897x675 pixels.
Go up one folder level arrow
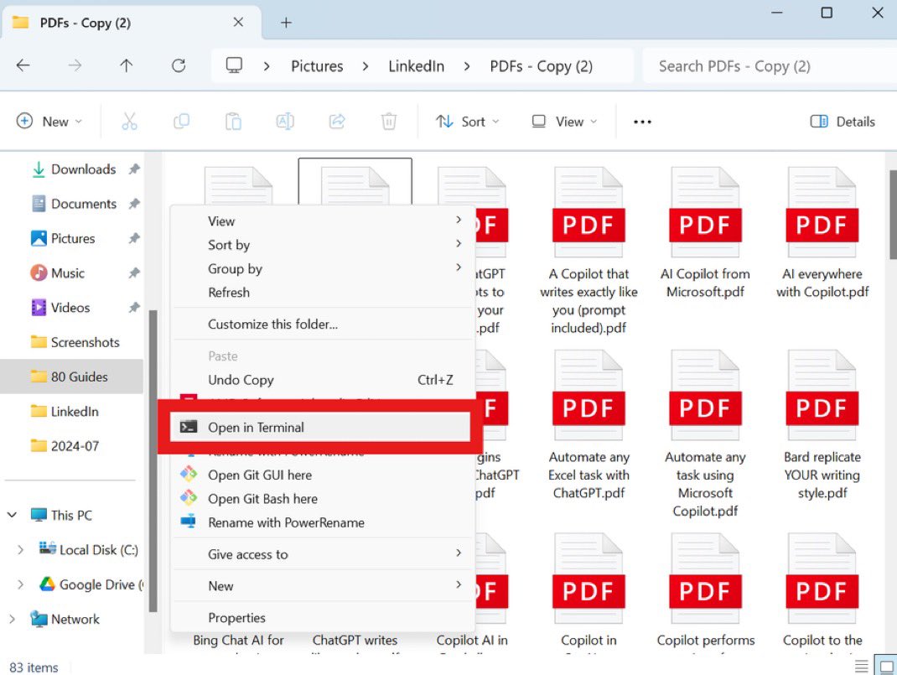pos(127,65)
